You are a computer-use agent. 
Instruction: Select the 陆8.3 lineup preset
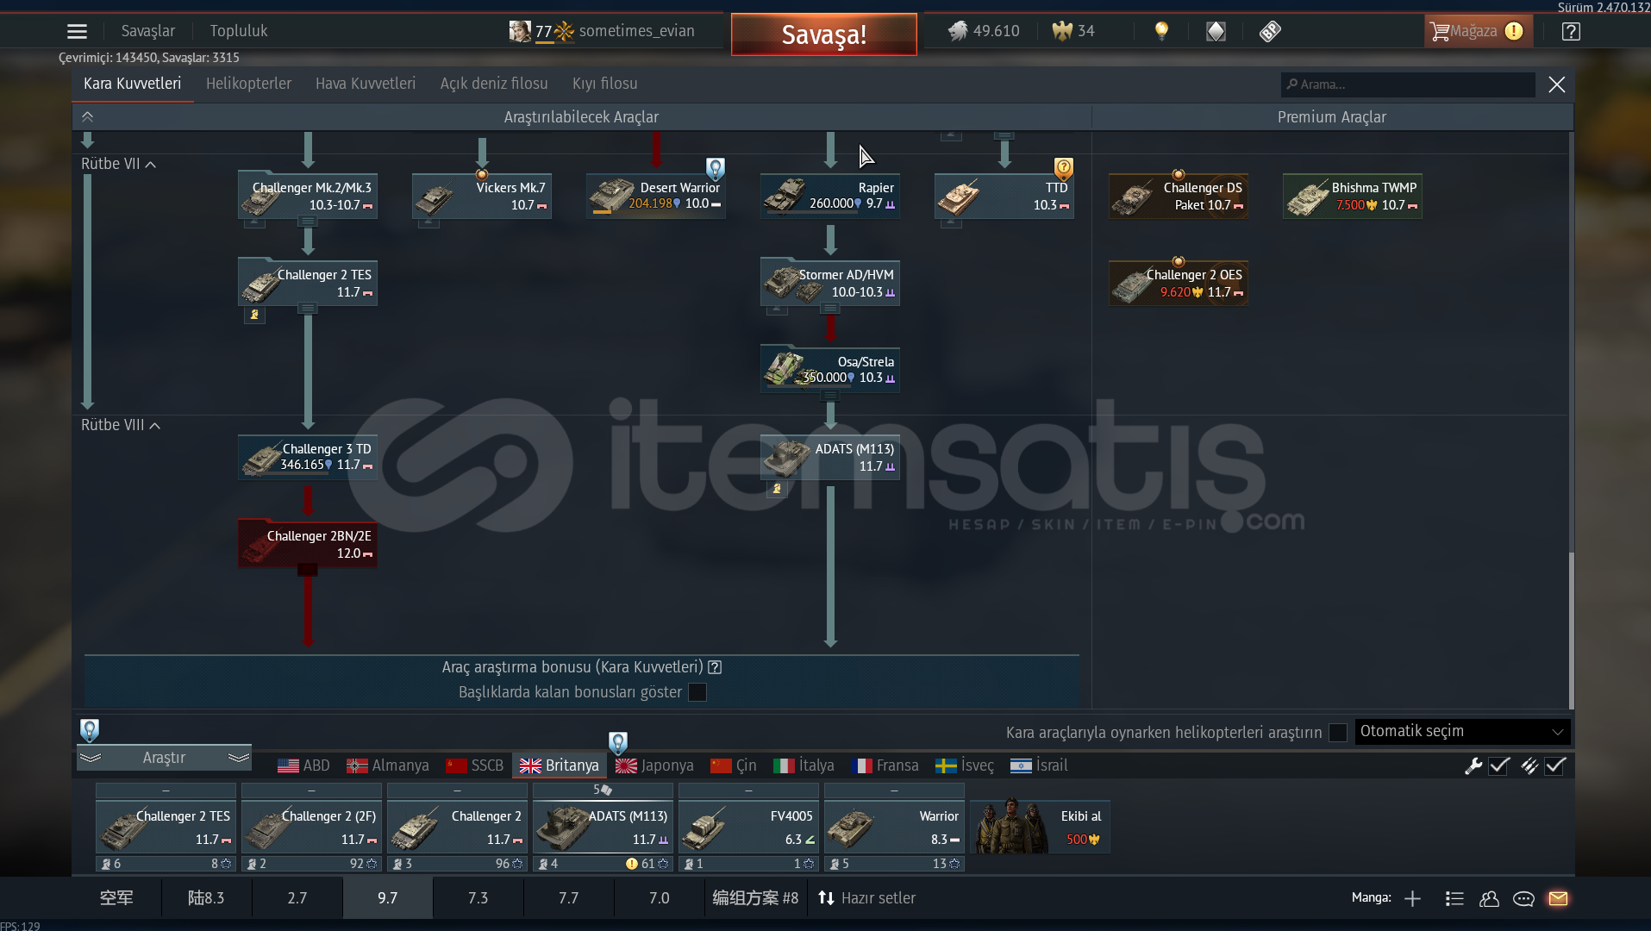pyautogui.click(x=206, y=898)
